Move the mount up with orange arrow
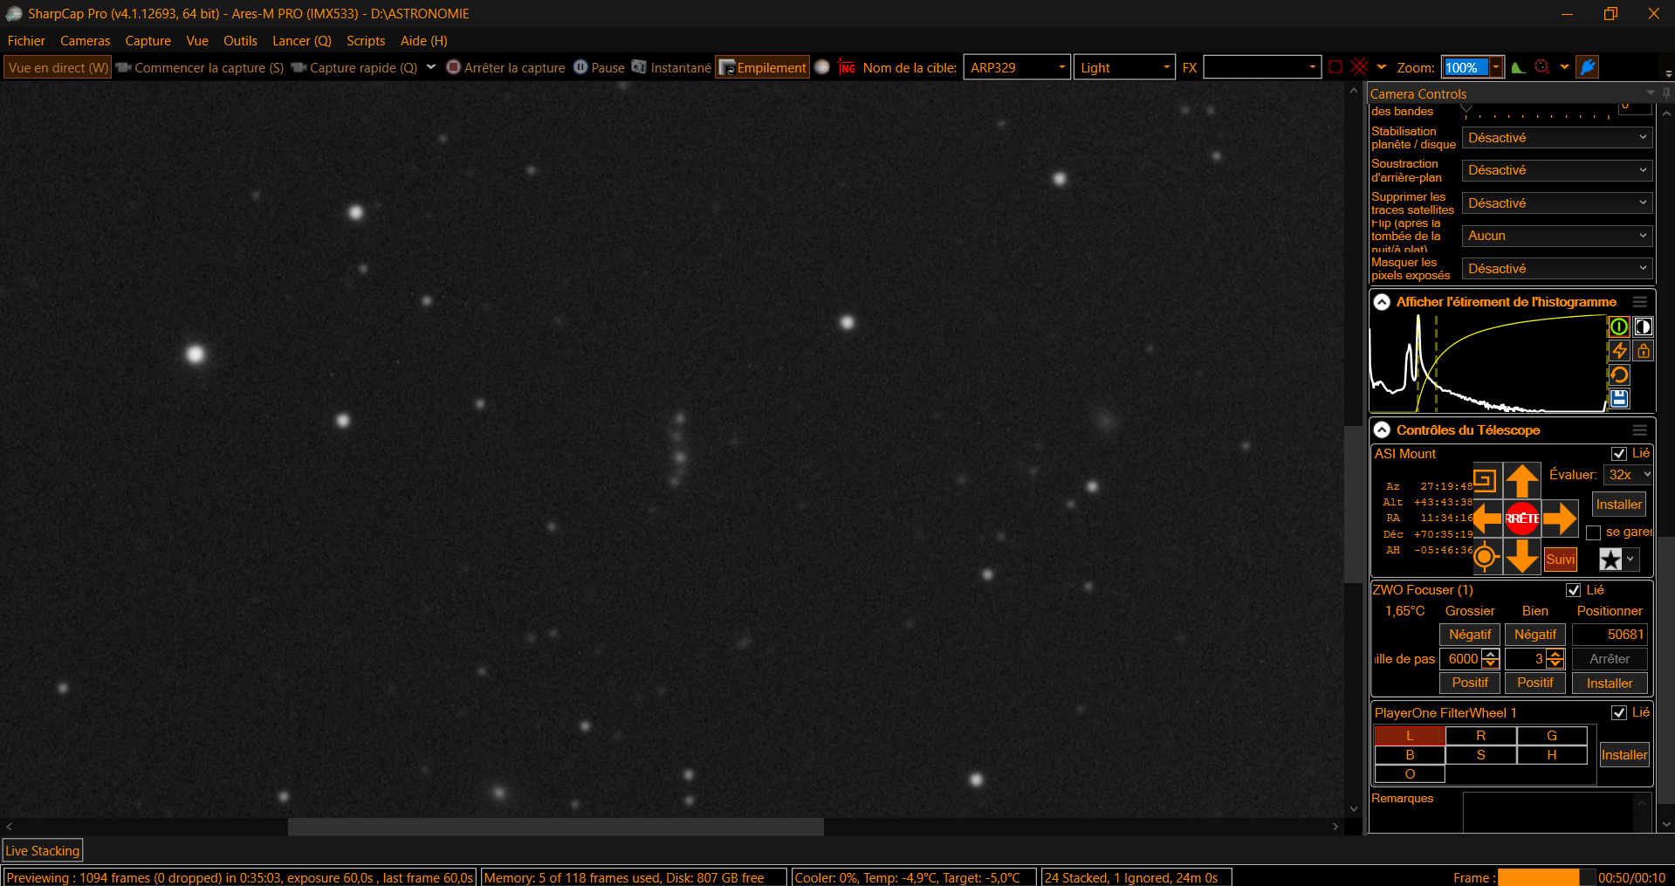Image resolution: width=1675 pixels, height=886 pixels. point(1522,481)
